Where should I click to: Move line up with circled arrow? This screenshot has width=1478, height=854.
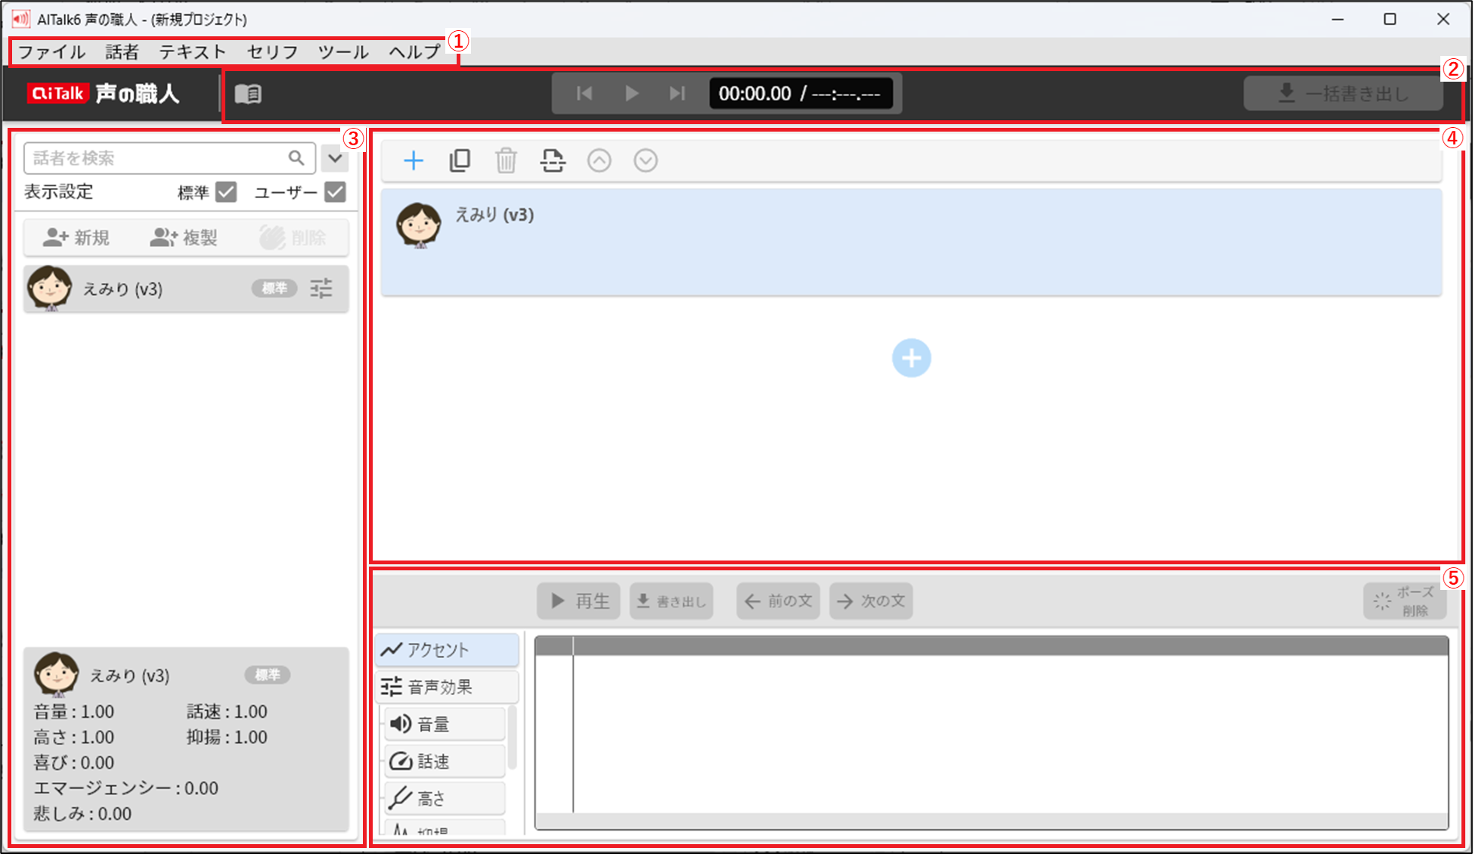coord(600,160)
